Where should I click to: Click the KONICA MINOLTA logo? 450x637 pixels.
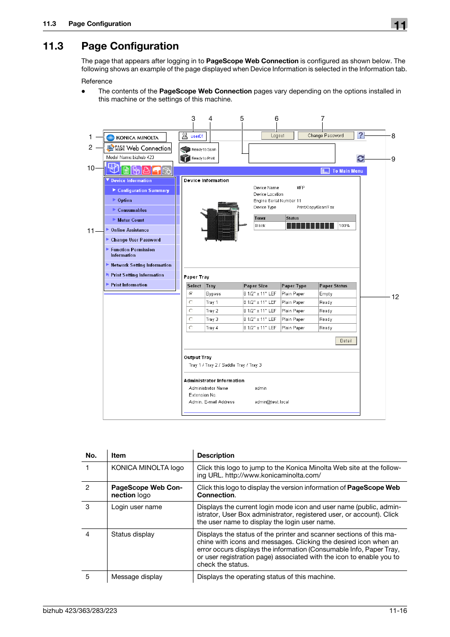(x=135, y=137)
